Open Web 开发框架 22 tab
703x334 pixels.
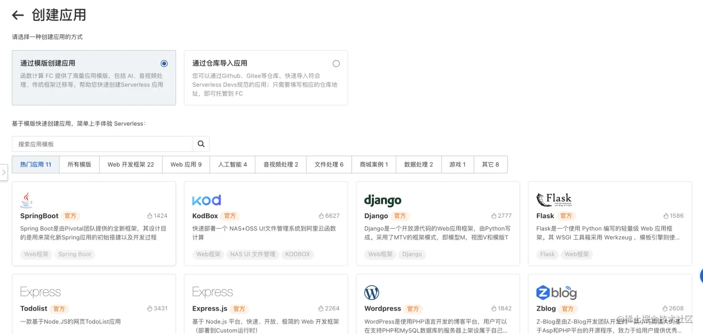[131, 164]
